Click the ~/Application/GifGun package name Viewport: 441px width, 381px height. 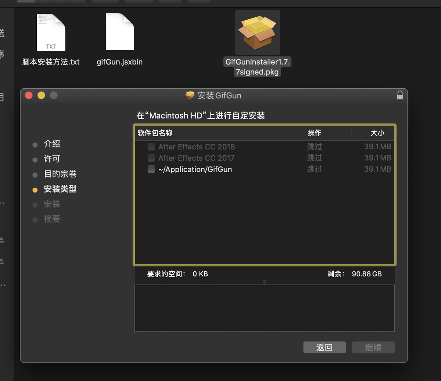tap(195, 169)
